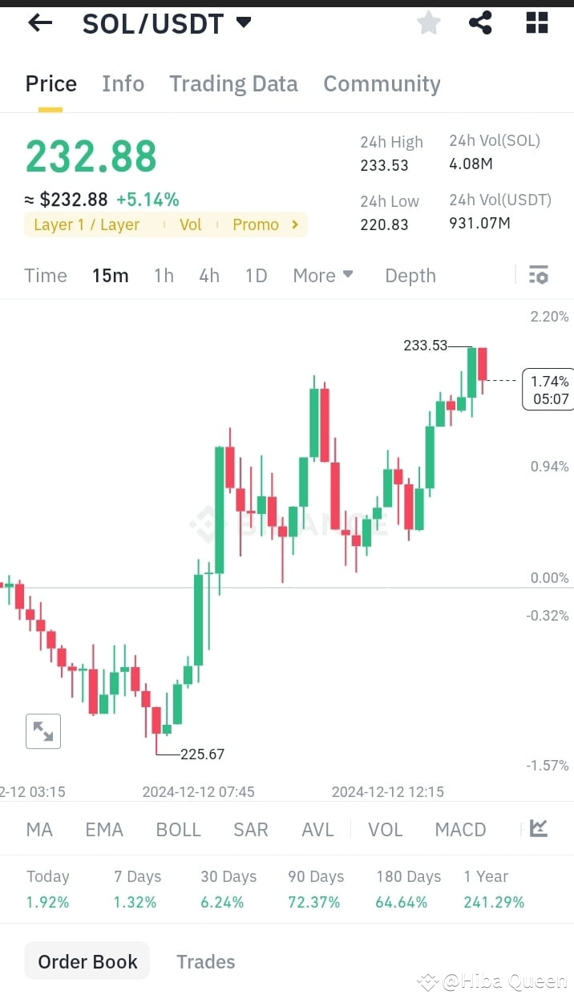574x999 pixels.
Task: Open chart display settings icon
Action: click(538, 275)
